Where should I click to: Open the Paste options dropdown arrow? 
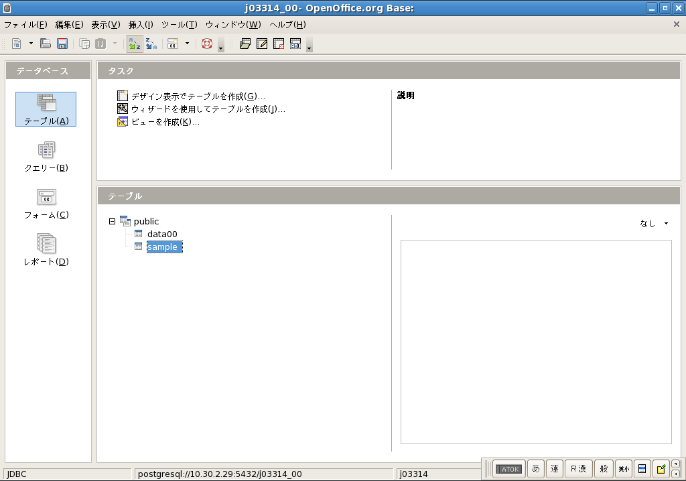pos(115,44)
